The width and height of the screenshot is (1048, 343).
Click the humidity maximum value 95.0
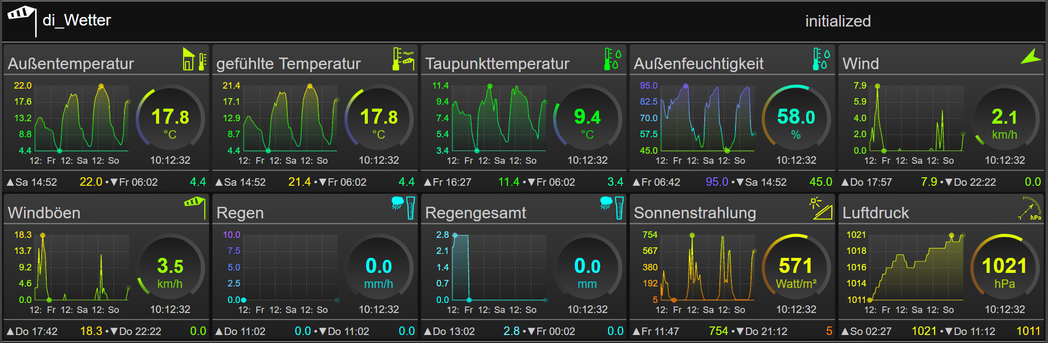717,182
